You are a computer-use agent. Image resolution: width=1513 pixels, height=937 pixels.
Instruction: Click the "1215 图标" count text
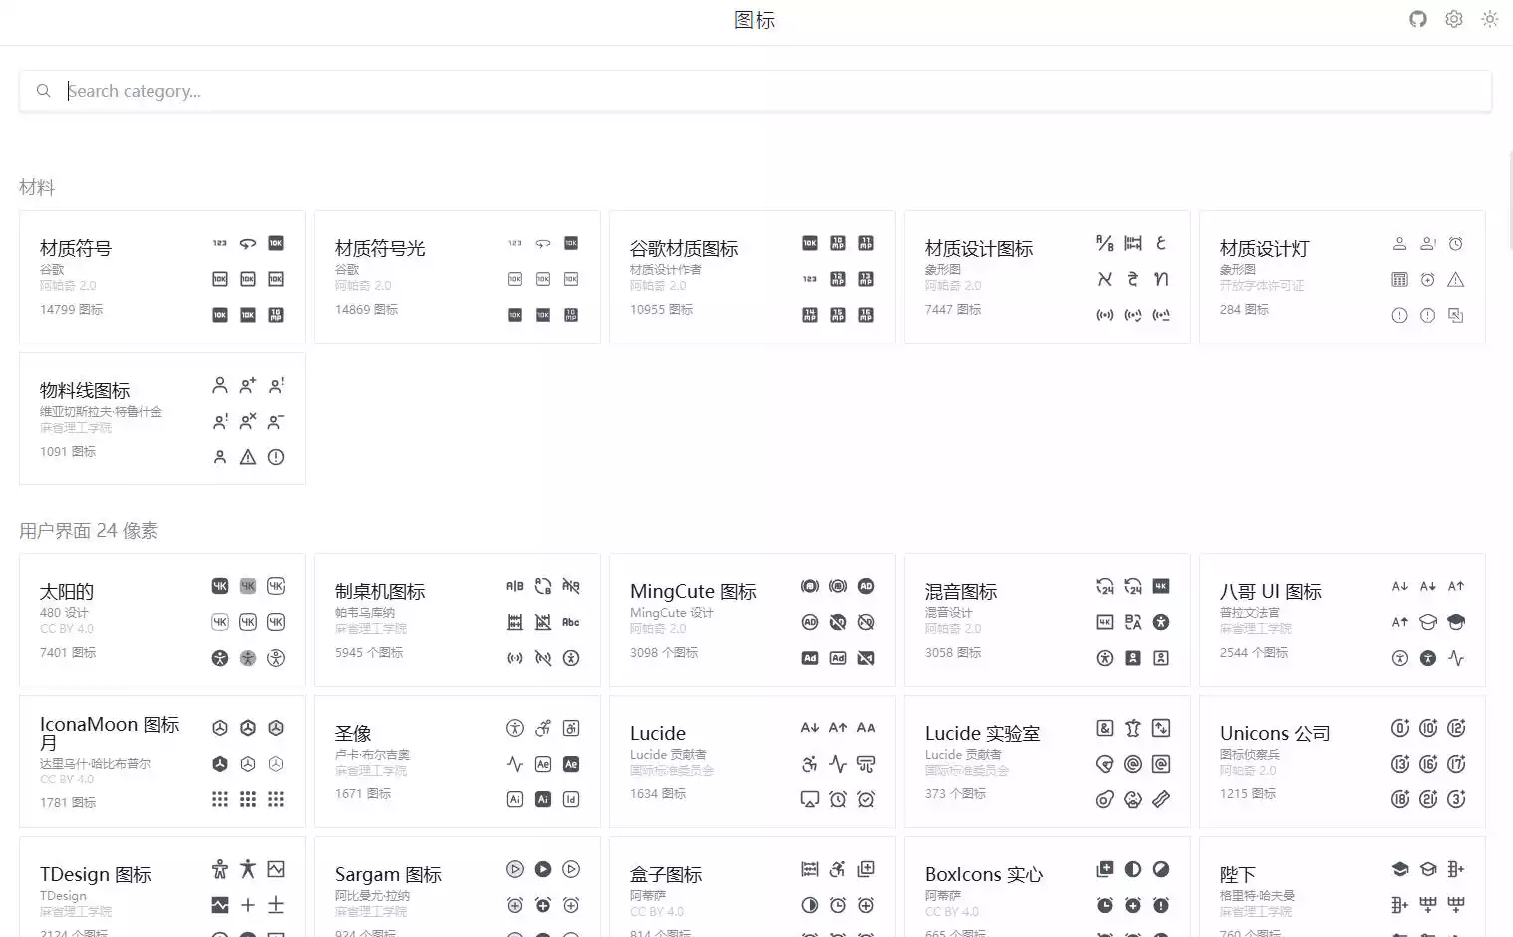coord(1248,794)
